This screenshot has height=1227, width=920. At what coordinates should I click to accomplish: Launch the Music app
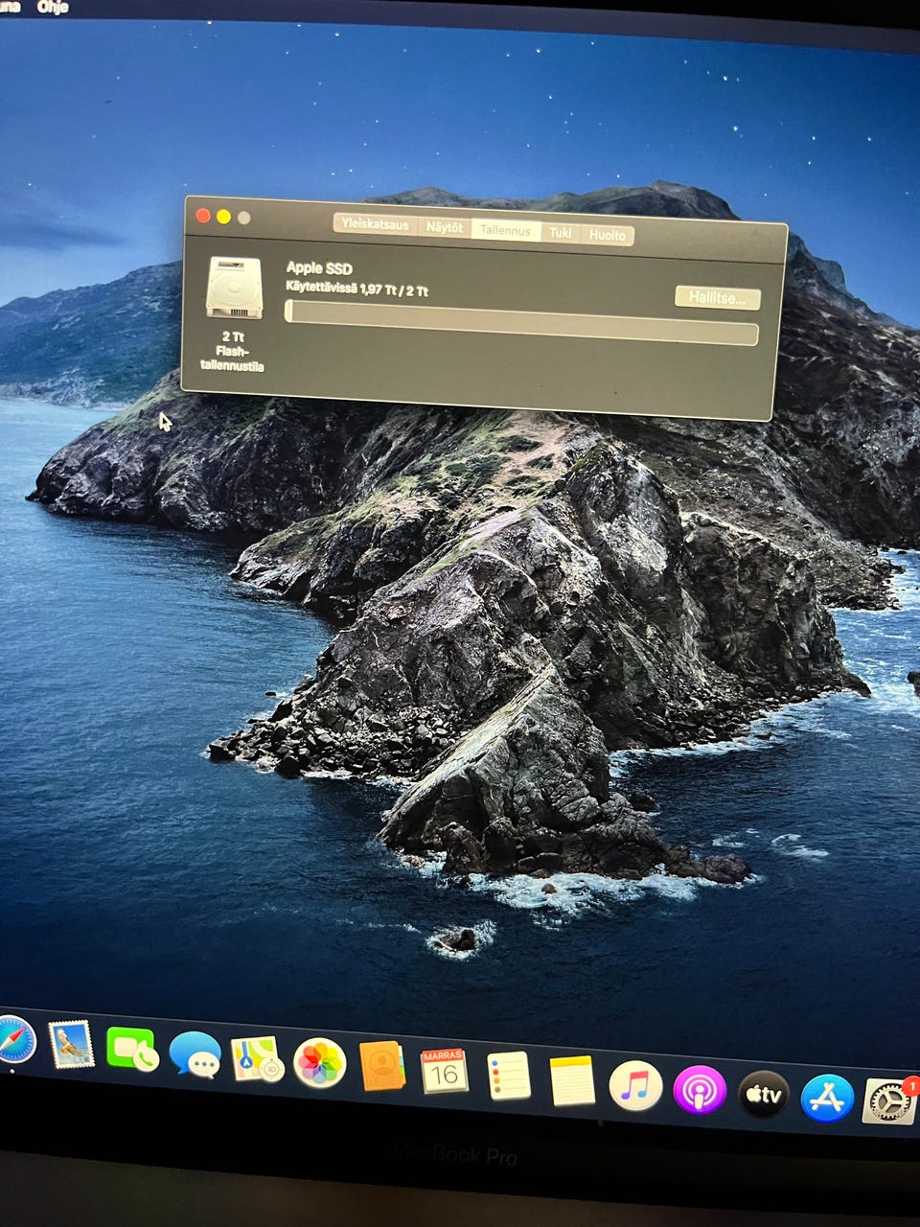[x=635, y=1085]
